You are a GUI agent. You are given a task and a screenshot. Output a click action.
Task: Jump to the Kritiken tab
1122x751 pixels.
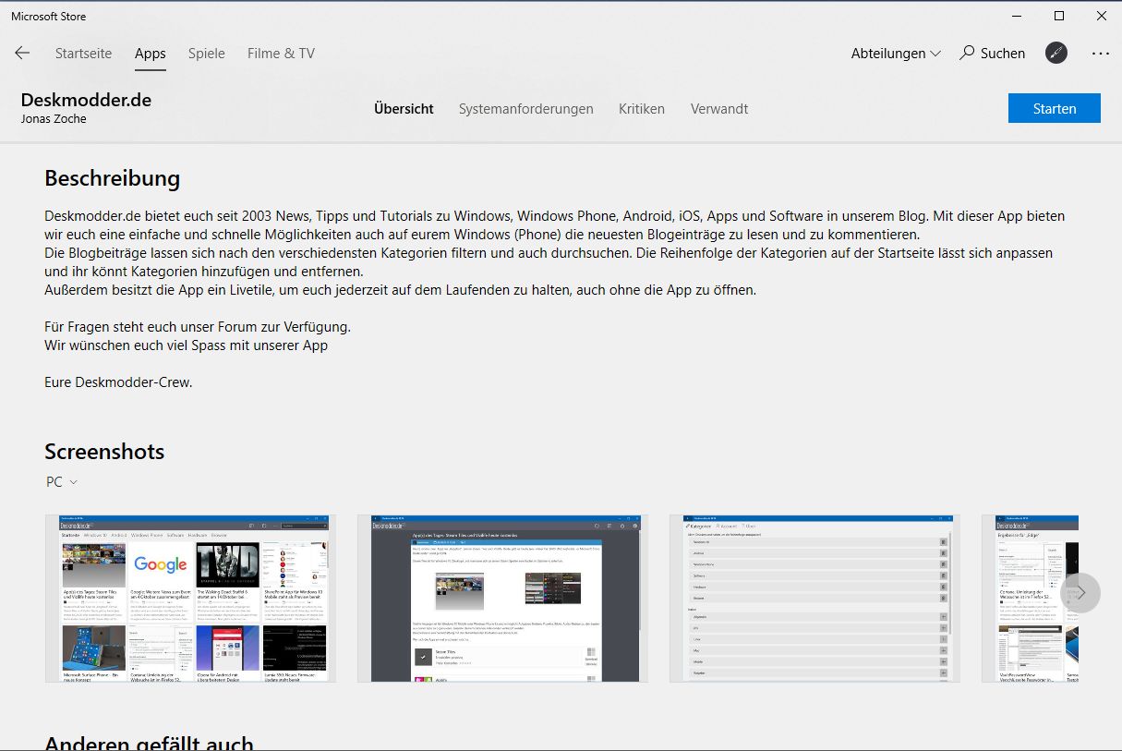642,109
